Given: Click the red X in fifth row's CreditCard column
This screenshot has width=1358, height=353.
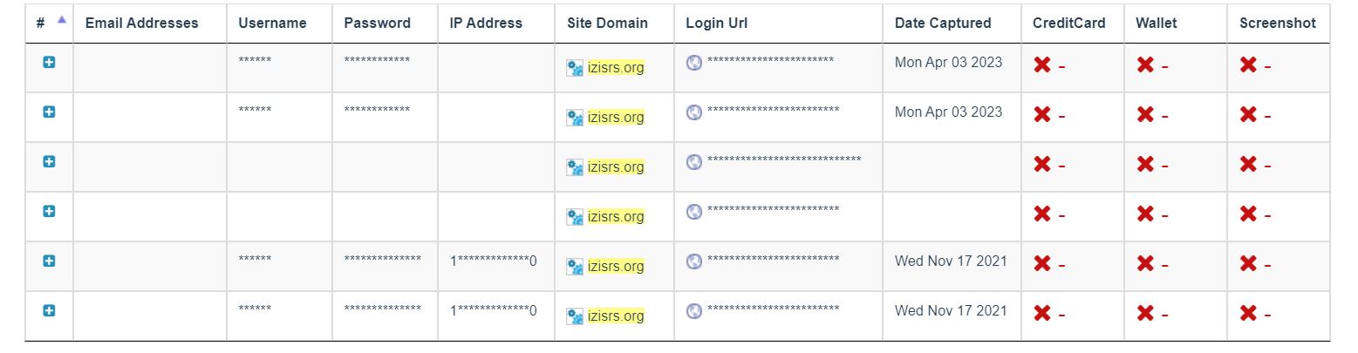Looking at the screenshot, I should [1041, 264].
